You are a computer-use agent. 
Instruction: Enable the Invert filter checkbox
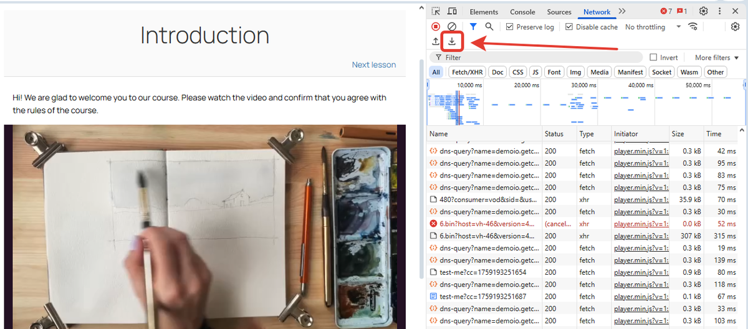click(653, 57)
